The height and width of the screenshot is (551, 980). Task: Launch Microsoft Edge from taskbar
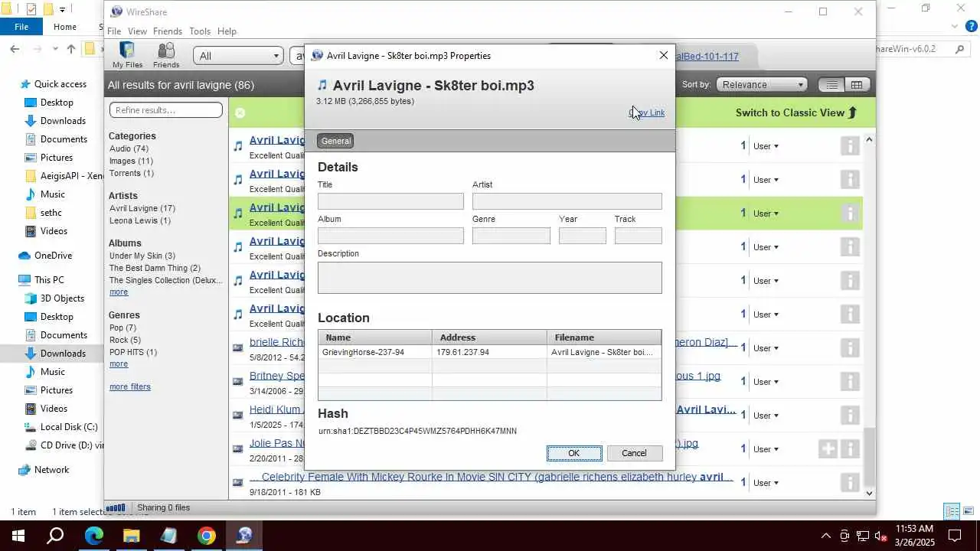pyautogui.click(x=93, y=536)
